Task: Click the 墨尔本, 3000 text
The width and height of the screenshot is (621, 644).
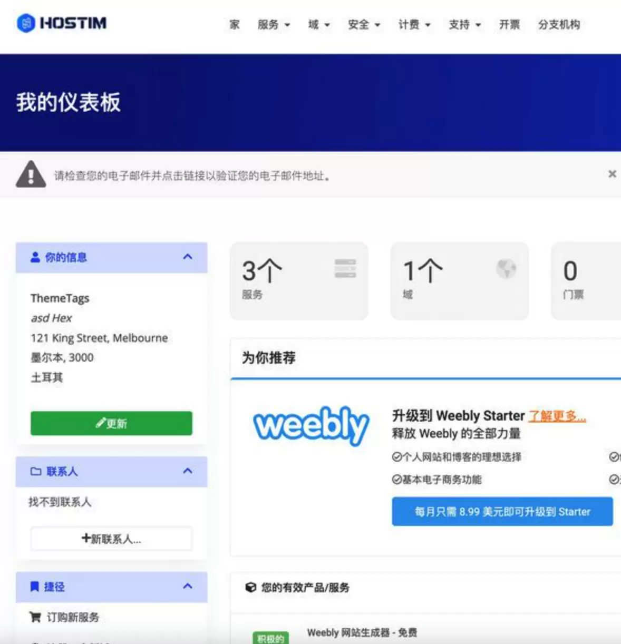Action: pos(62,357)
